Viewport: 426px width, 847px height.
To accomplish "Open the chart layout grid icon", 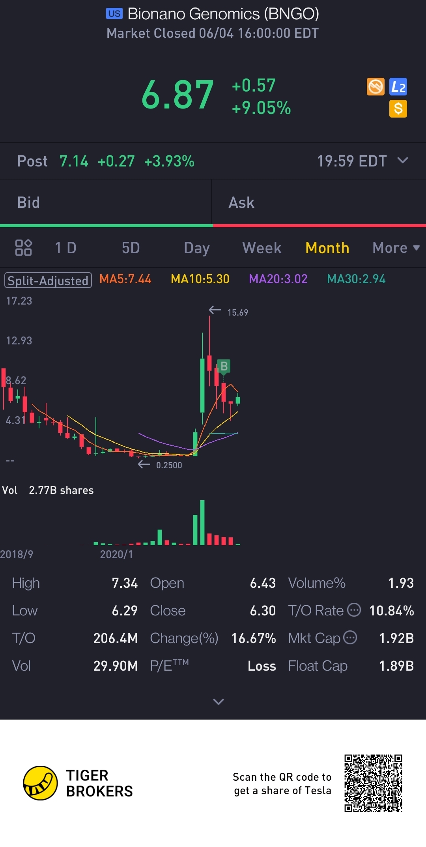I will click(23, 248).
